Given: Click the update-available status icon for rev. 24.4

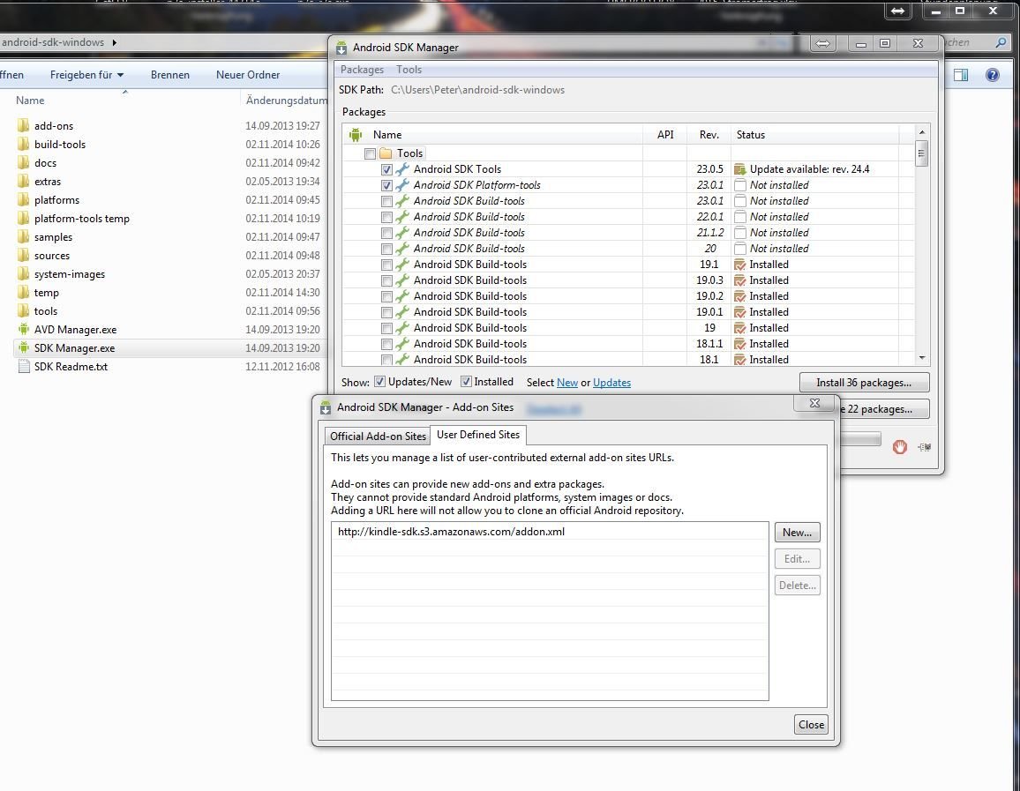Looking at the screenshot, I should click(739, 169).
